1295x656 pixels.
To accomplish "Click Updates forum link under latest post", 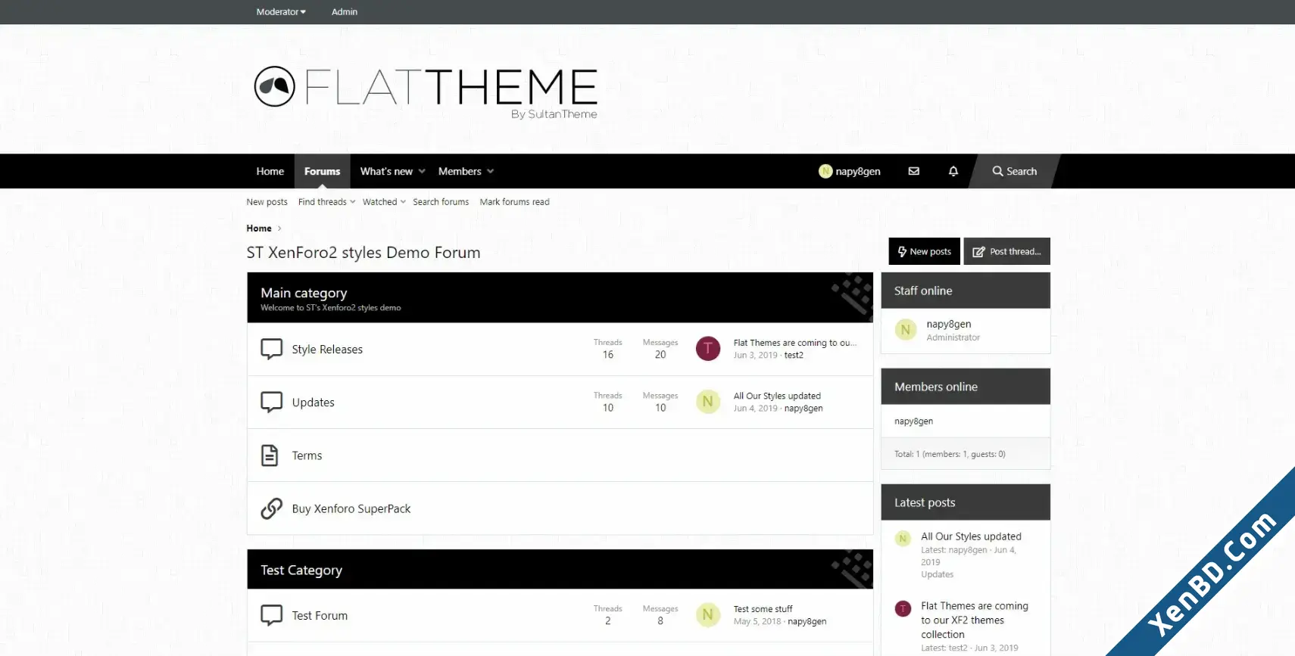I will tap(937, 574).
